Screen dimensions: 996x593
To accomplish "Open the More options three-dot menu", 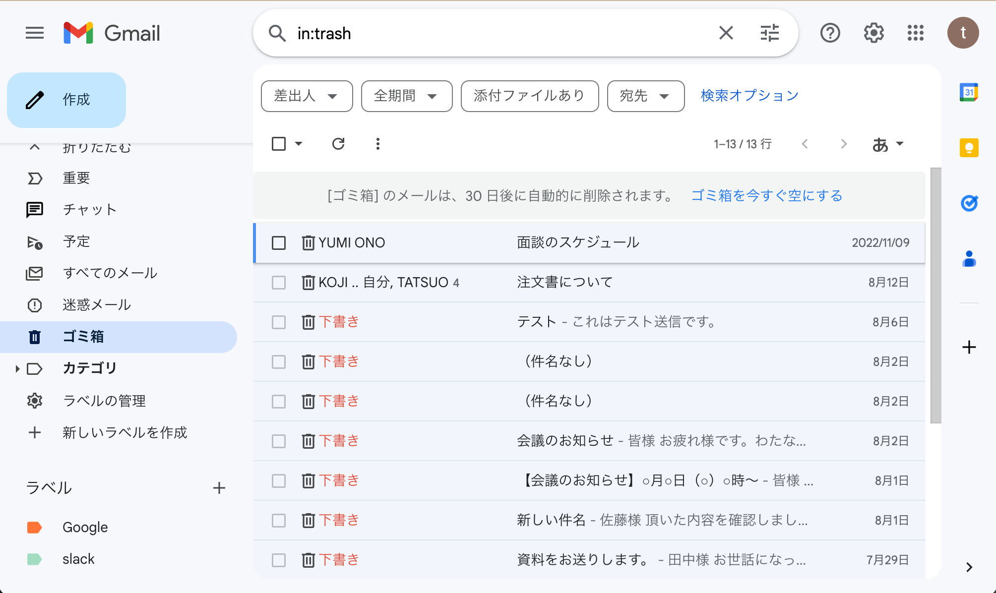I will 378,144.
